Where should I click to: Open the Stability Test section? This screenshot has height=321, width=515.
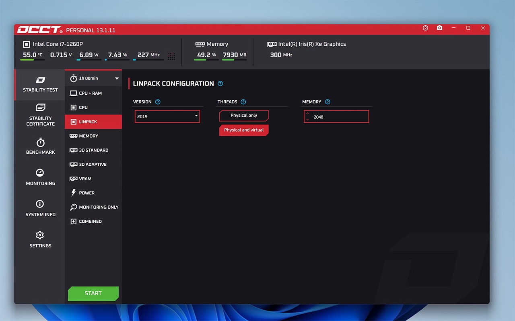click(40, 85)
